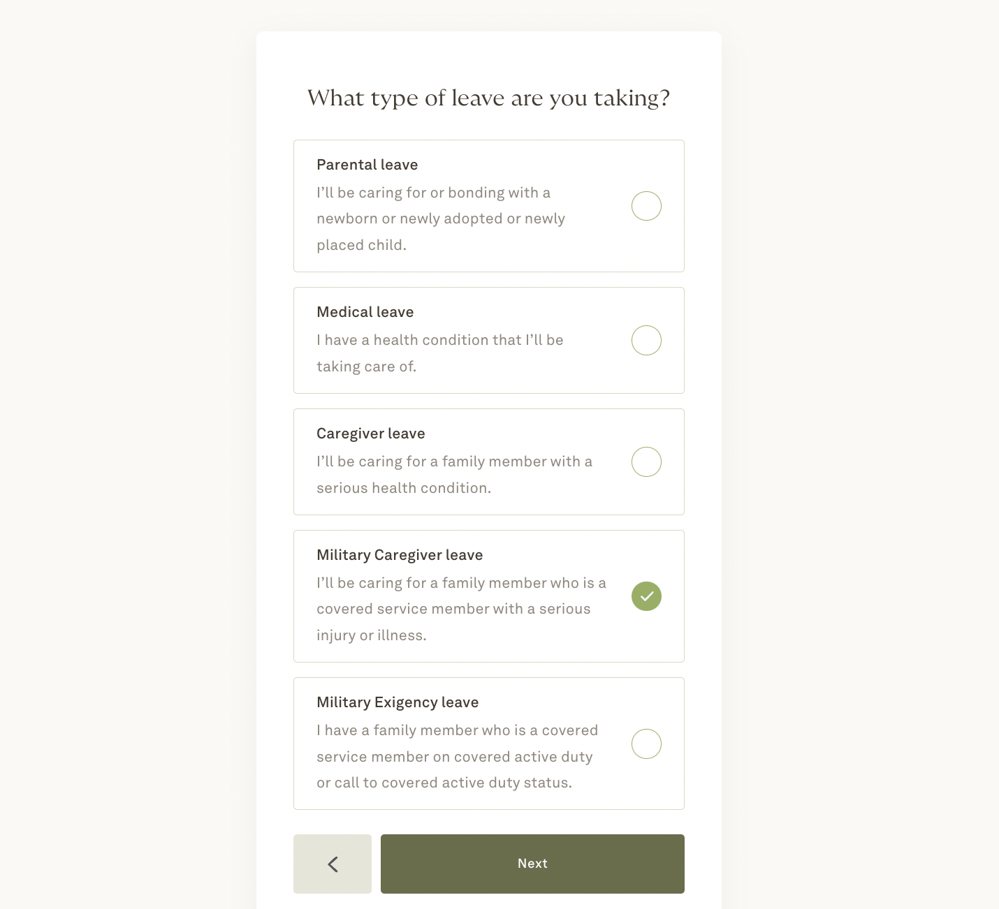
Task: Click the Caregiver leave card
Action: [488, 461]
